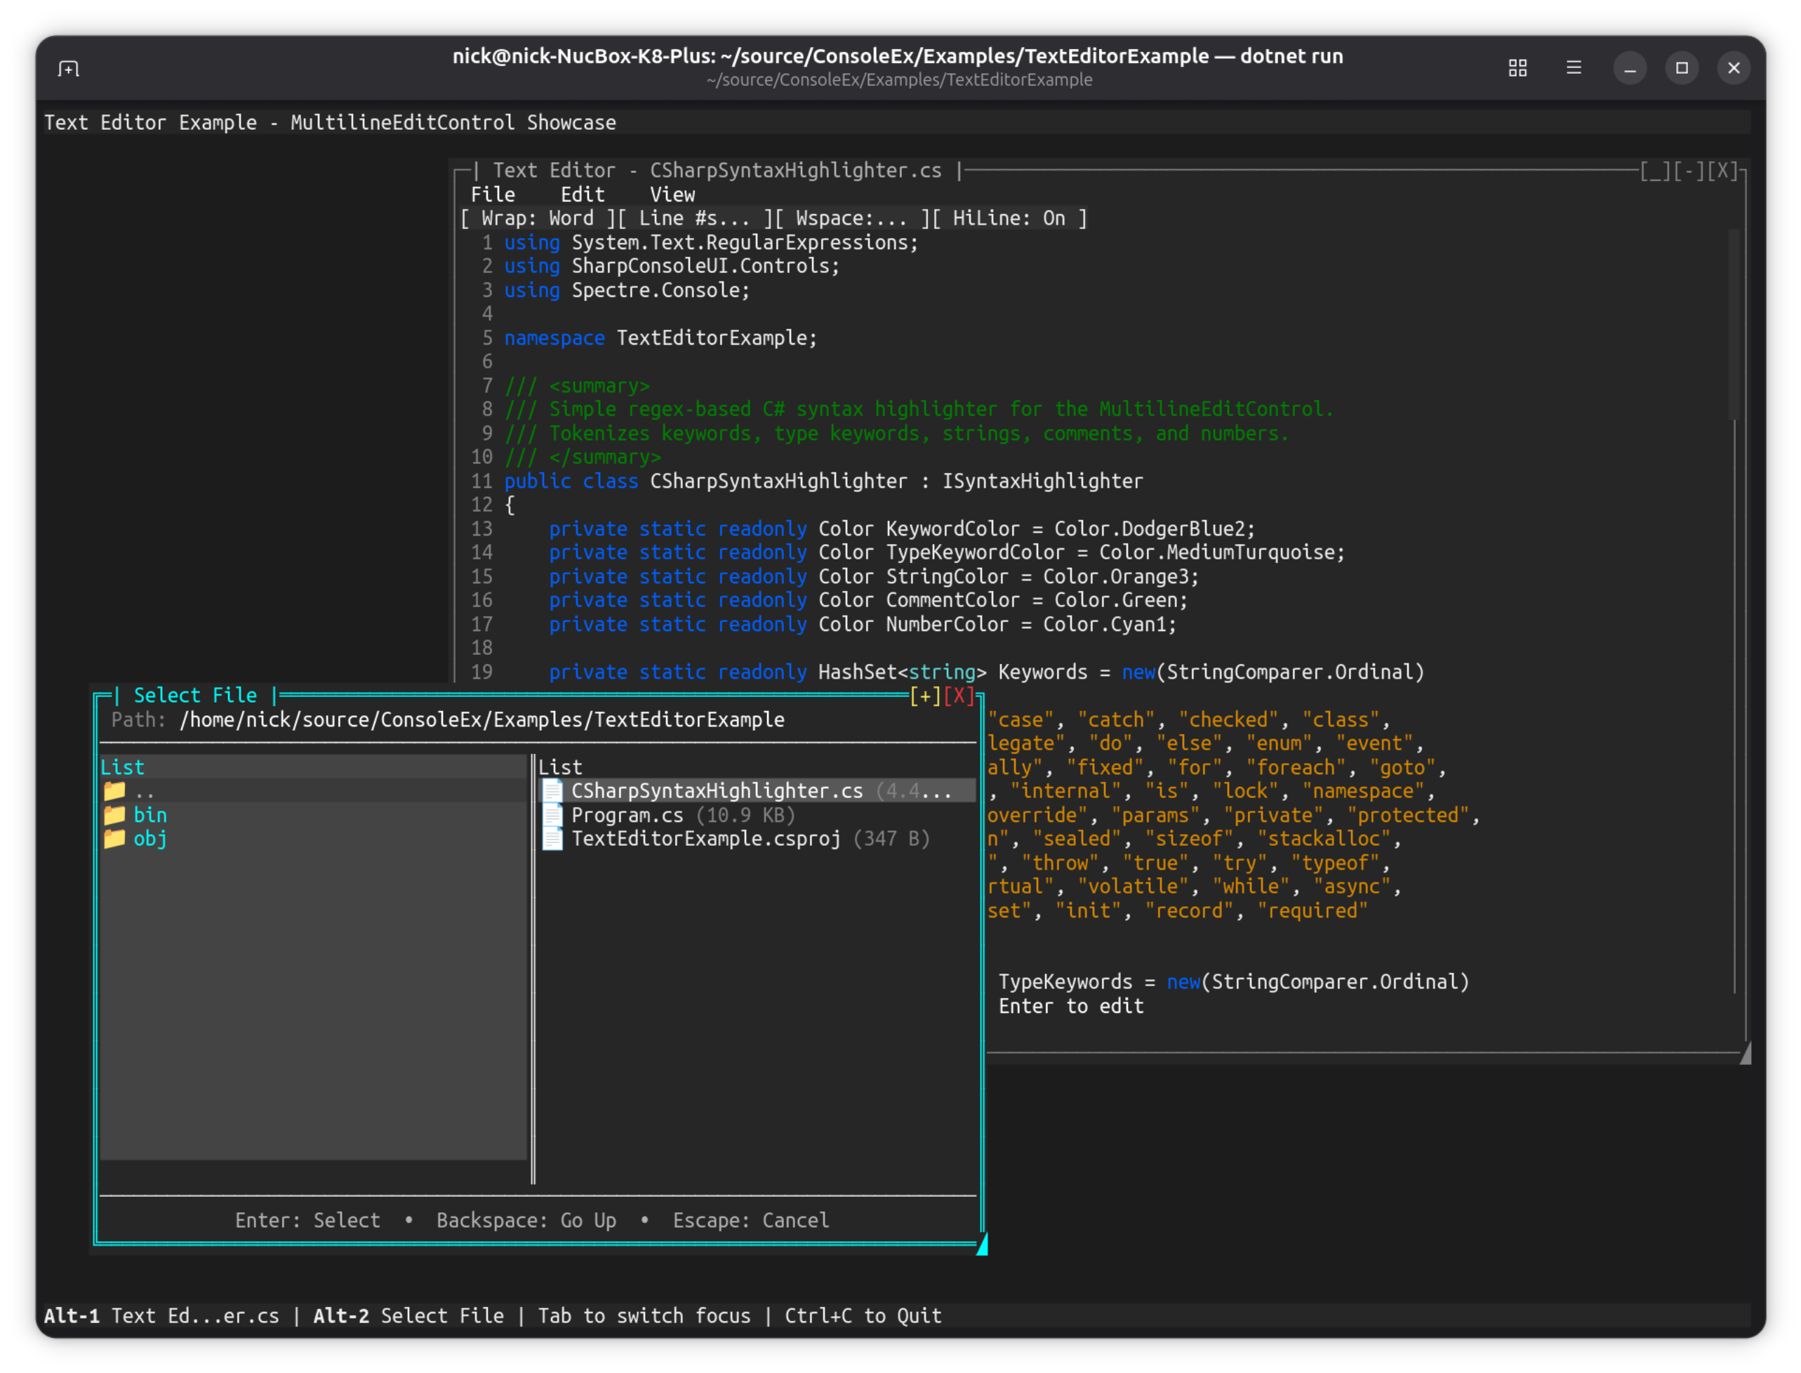
Task: Toggle the Wrap: Word setting
Action: [x=536, y=218]
